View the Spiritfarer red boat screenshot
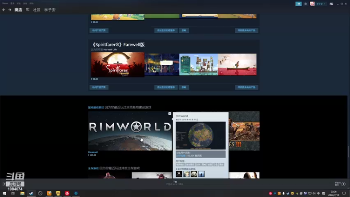This screenshot has height=197, width=350. [237, 64]
